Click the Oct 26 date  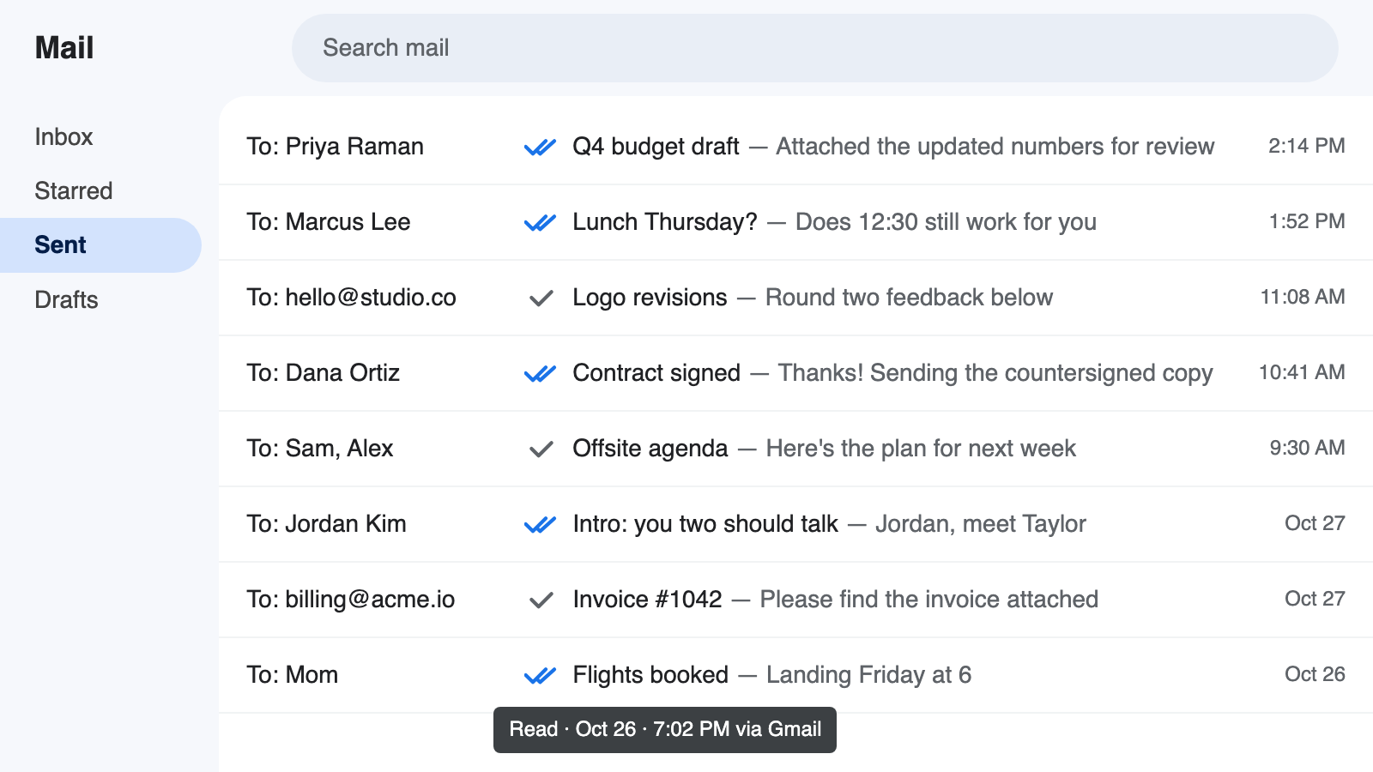1315,674
